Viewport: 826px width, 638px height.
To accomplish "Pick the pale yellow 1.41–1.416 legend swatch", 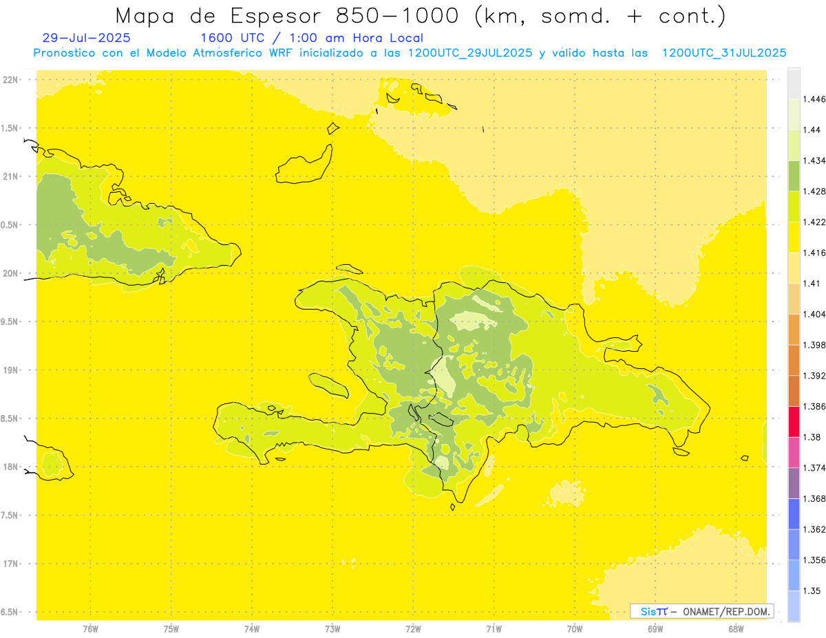I will tap(794, 268).
